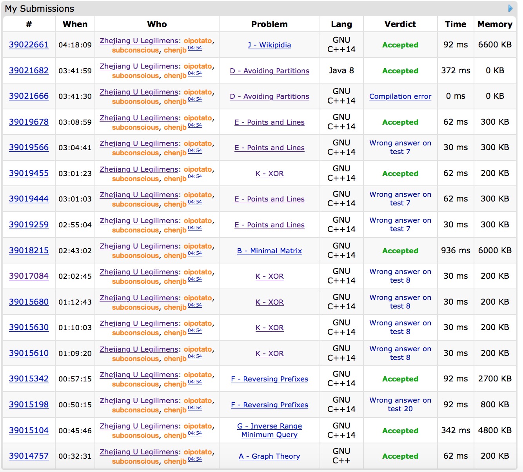Open problem J - Wikipidia
This screenshot has width=523, height=472.
pos(269,45)
